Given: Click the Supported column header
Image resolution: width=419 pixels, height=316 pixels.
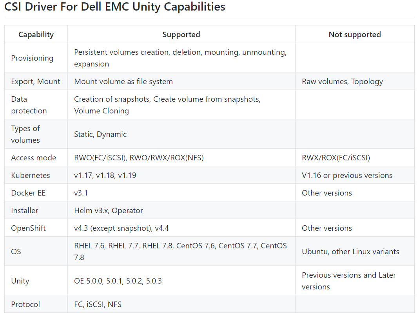Looking at the screenshot, I should click(x=181, y=34).
